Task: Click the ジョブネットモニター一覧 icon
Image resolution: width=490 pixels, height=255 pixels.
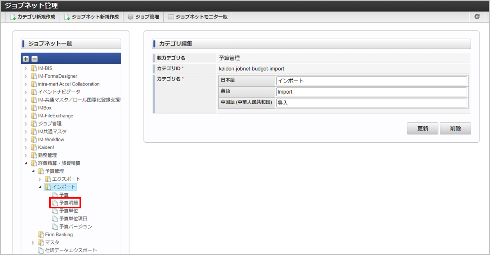Action: [x=170, y=17]
